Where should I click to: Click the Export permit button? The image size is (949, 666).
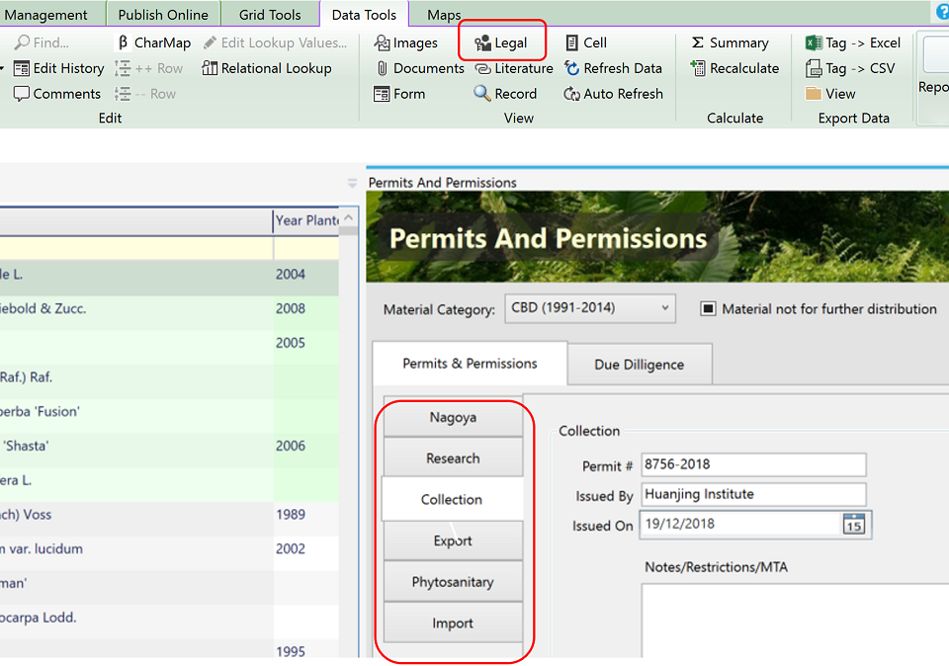point(453,541)
